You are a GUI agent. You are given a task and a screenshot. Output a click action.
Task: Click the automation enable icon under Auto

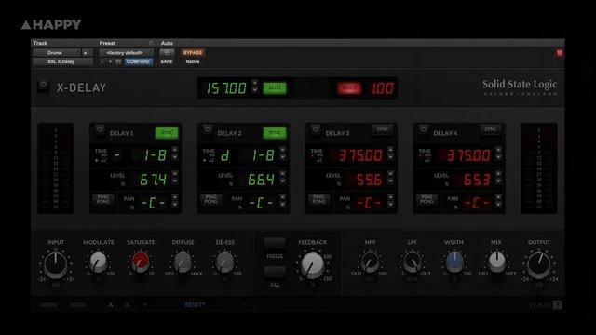[x=167, y=52]
